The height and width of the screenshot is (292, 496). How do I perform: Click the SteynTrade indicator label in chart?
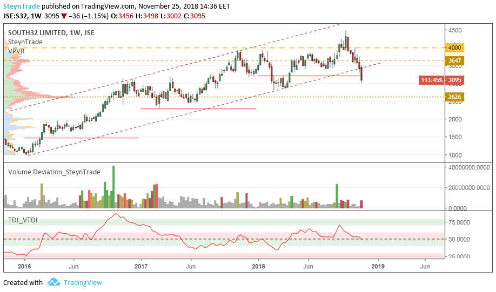pos(25,42)
